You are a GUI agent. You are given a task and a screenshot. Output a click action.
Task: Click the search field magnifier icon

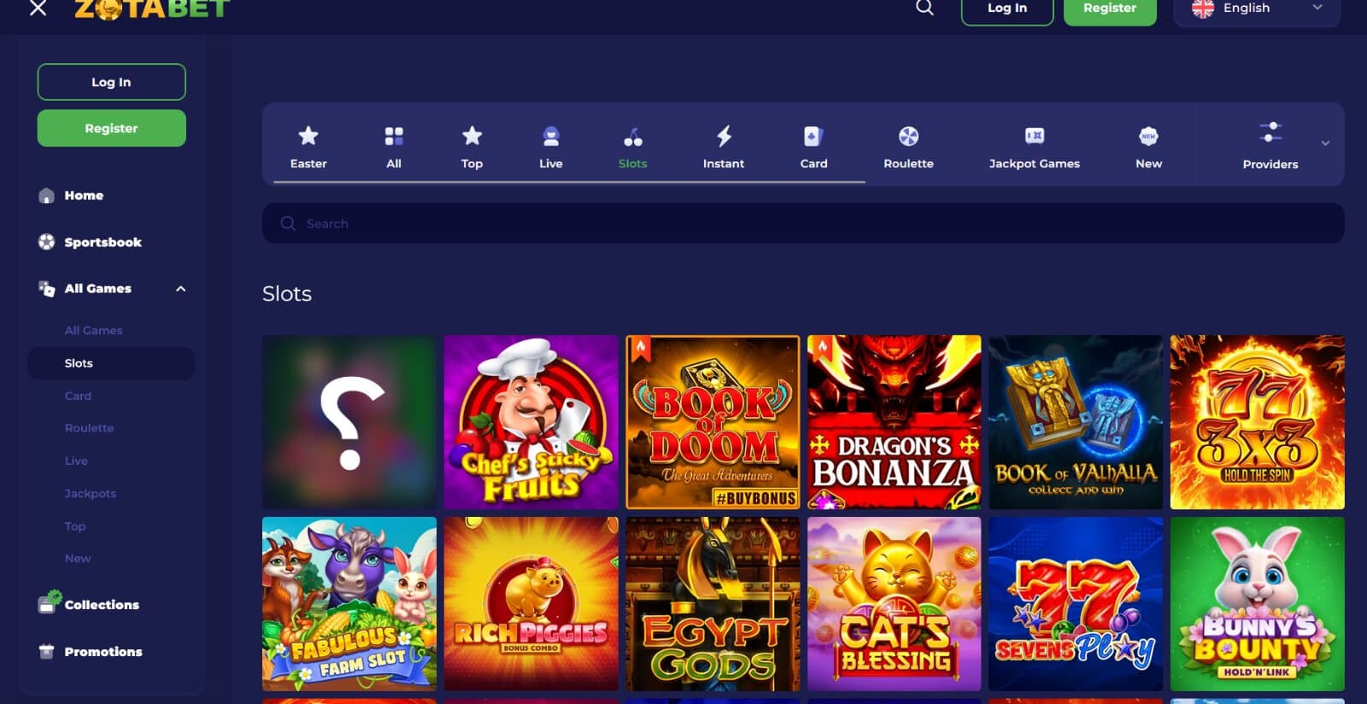click(x=288, y=223)
